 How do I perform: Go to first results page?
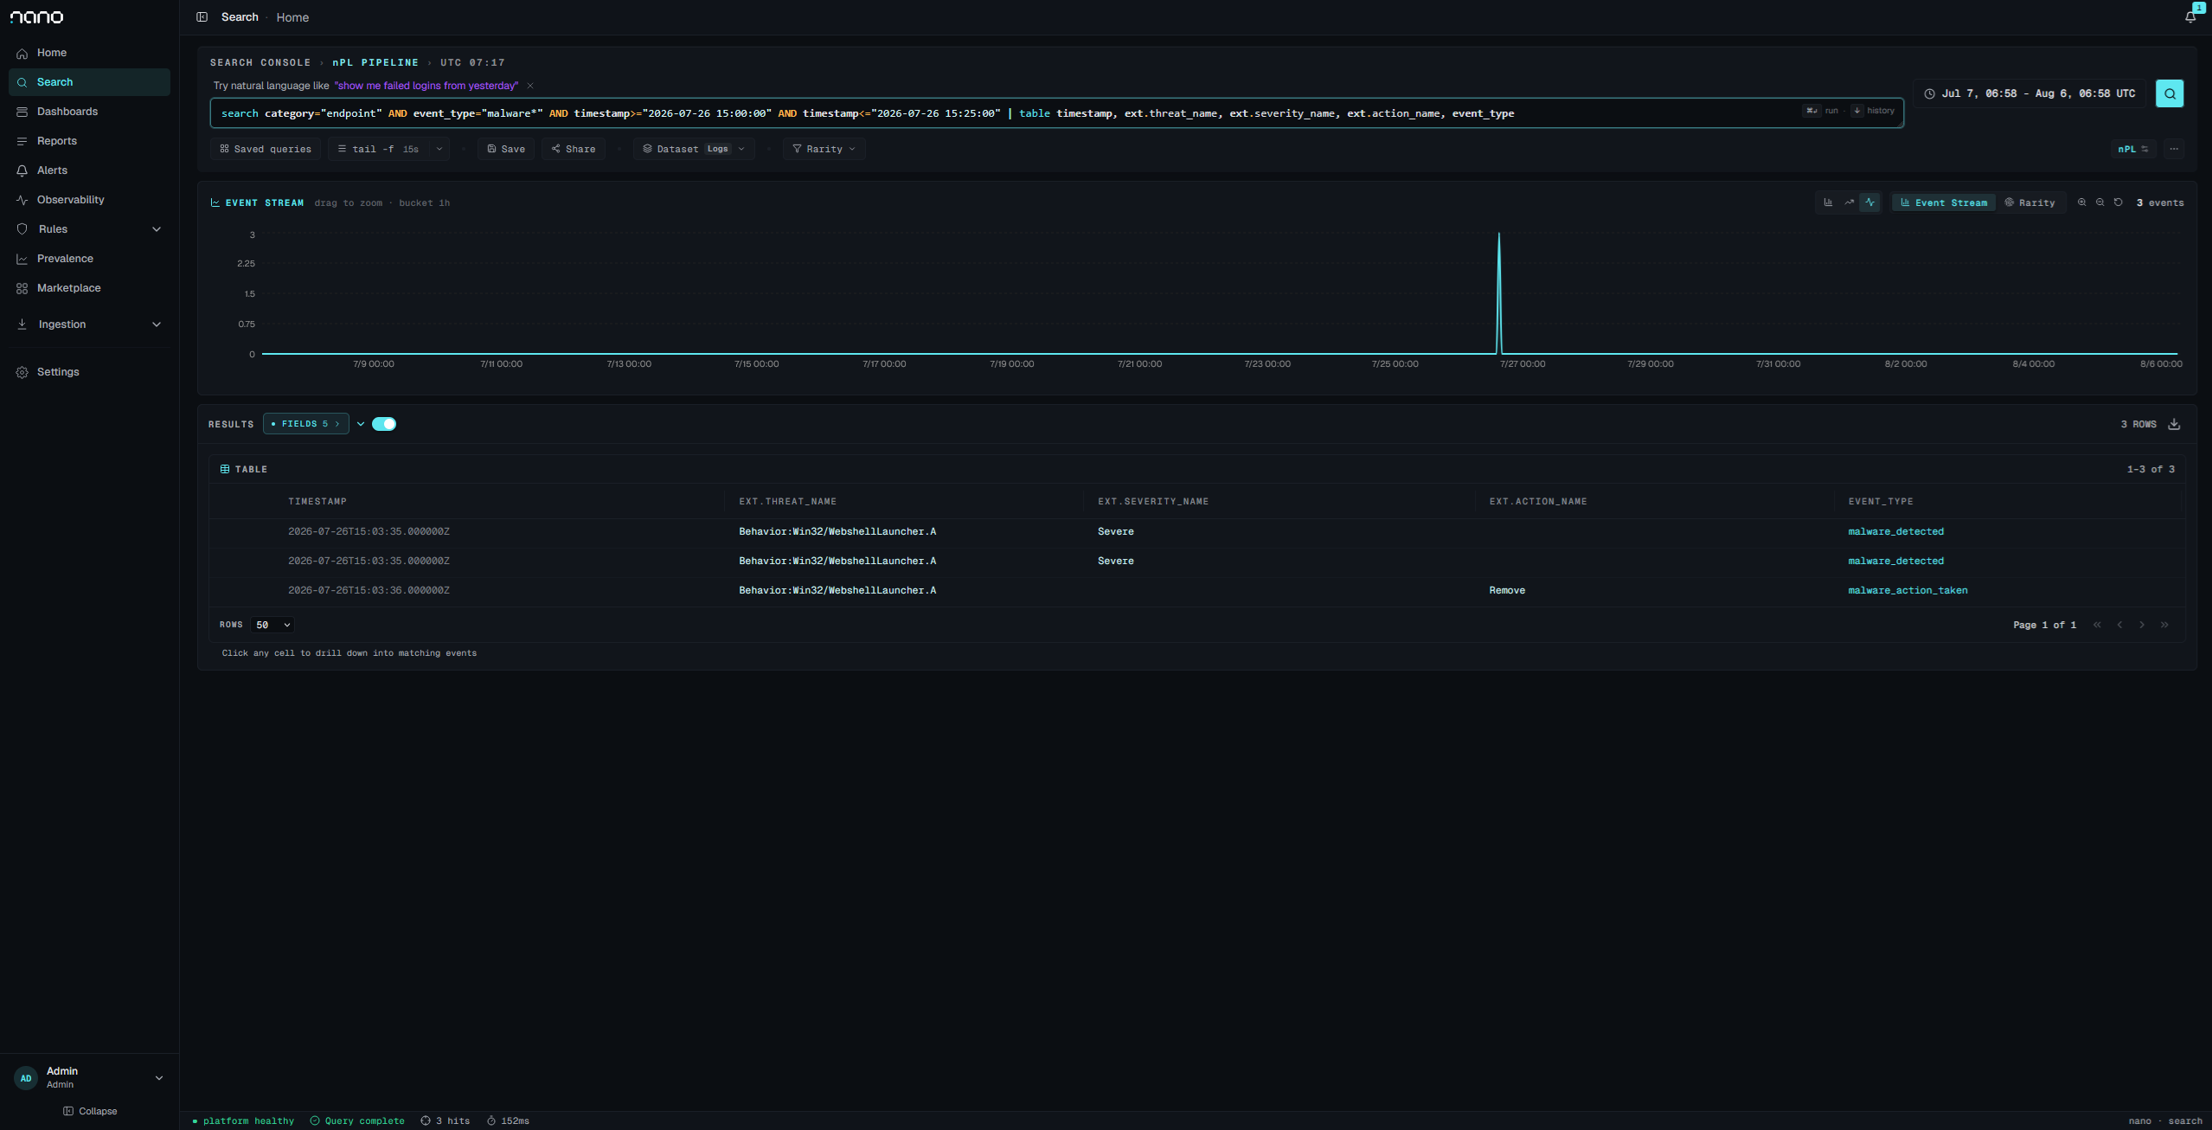coord(2097,625)
